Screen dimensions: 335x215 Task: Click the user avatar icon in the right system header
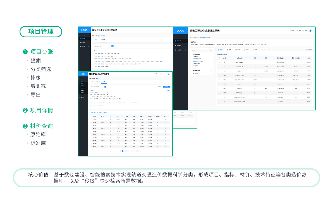(310, 31)
